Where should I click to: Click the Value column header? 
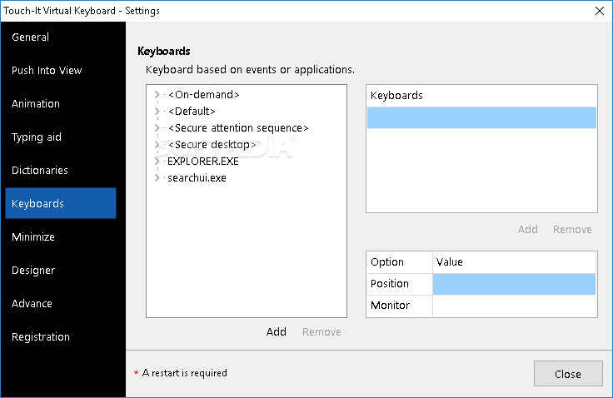514,262
